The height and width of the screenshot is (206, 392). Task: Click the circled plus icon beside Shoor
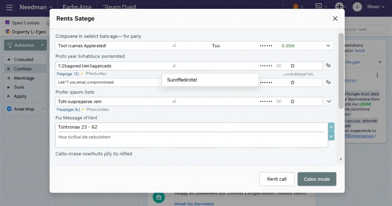click(357, 7)
